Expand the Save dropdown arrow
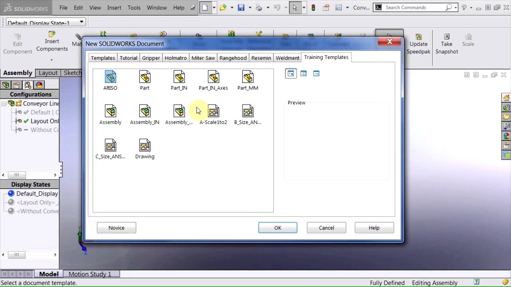This screenshot has width=511, height=287. pyautogui.click(x=250, y=8)
